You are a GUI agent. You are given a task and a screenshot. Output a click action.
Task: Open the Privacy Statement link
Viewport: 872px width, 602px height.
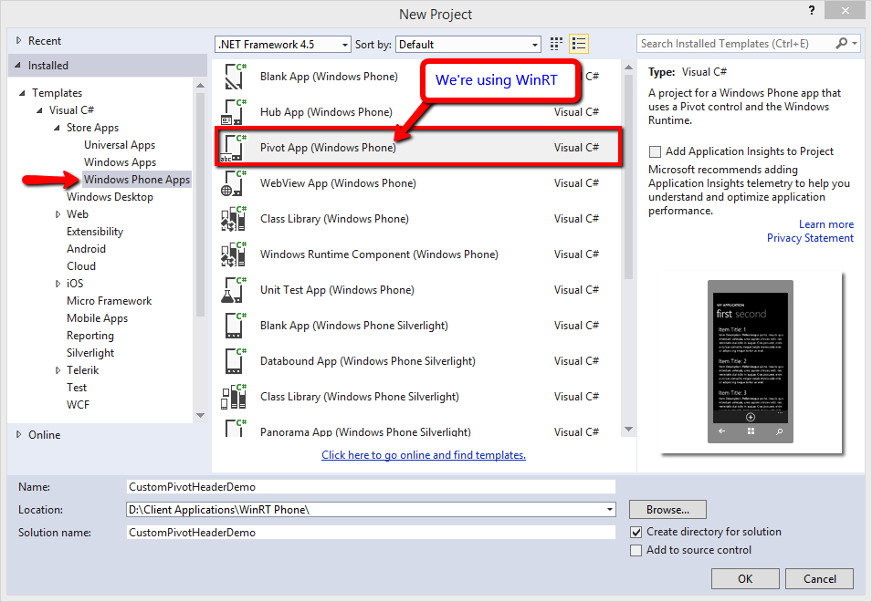810,238
